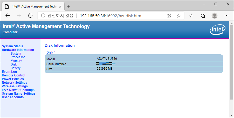
Task: Click the 'Serial number' label
Action: [x=56, y=64]
